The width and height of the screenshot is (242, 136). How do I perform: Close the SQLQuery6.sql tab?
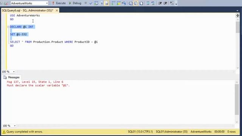(x=57, y=10)
